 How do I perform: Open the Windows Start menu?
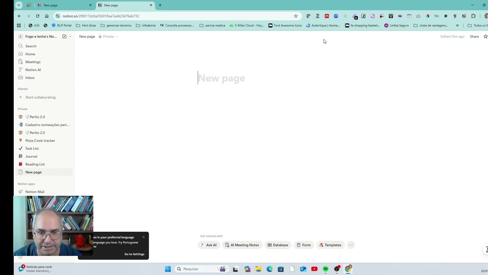pyautogui.click(x=168, y=269)
